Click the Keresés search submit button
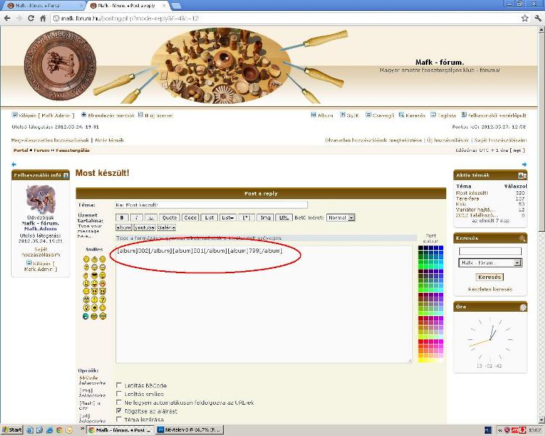The height and width of the screenshot is (436, 545). 490,277
